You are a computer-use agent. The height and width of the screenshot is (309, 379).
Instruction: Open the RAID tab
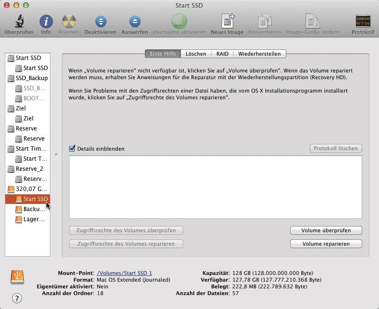point(223,54)
